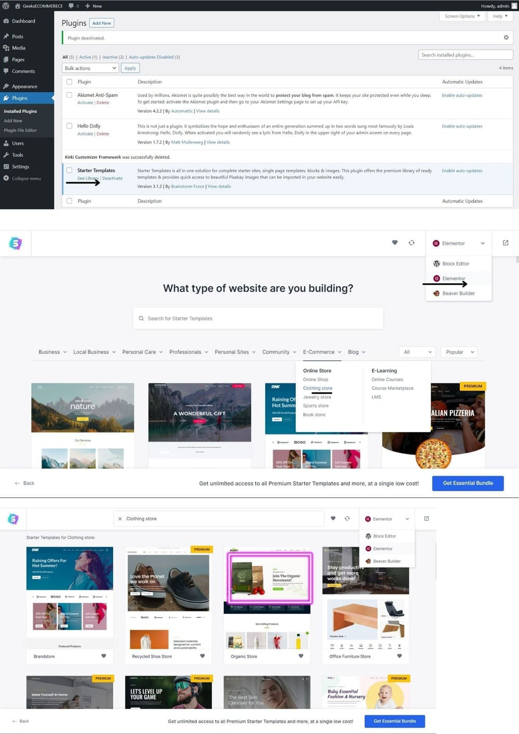Favorite the Recycled Shoe Store template heart

click(x=202, y=656)
